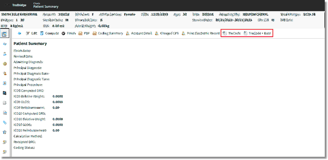This screenshot has height=160, width=328.
Task: Click Print Electronic Record
Action: 201,33
